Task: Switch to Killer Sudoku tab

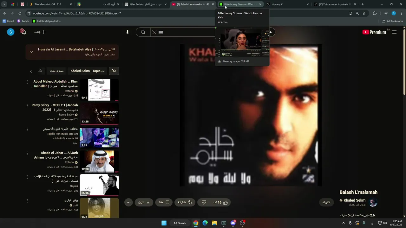Action: (x=145, y=4)
